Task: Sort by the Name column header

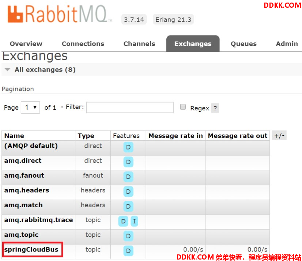Action: tap(14, 136)
